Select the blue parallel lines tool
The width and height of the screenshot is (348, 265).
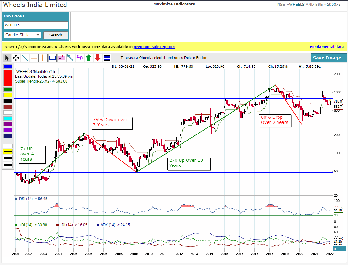point(107,58)
